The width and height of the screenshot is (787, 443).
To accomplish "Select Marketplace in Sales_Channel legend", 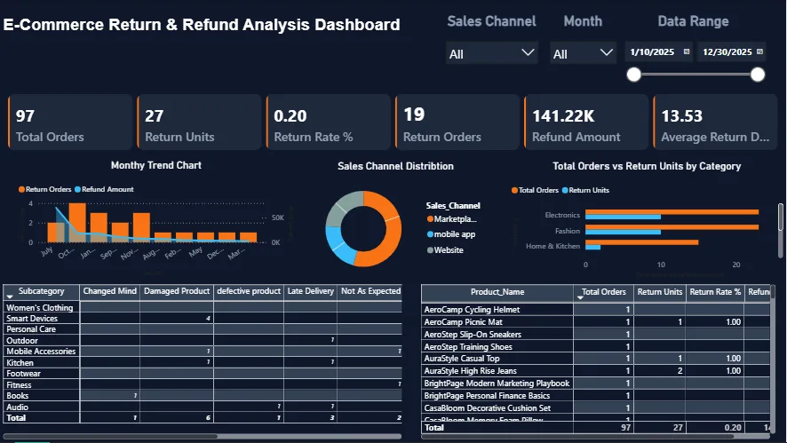I will tap(452, 218).
